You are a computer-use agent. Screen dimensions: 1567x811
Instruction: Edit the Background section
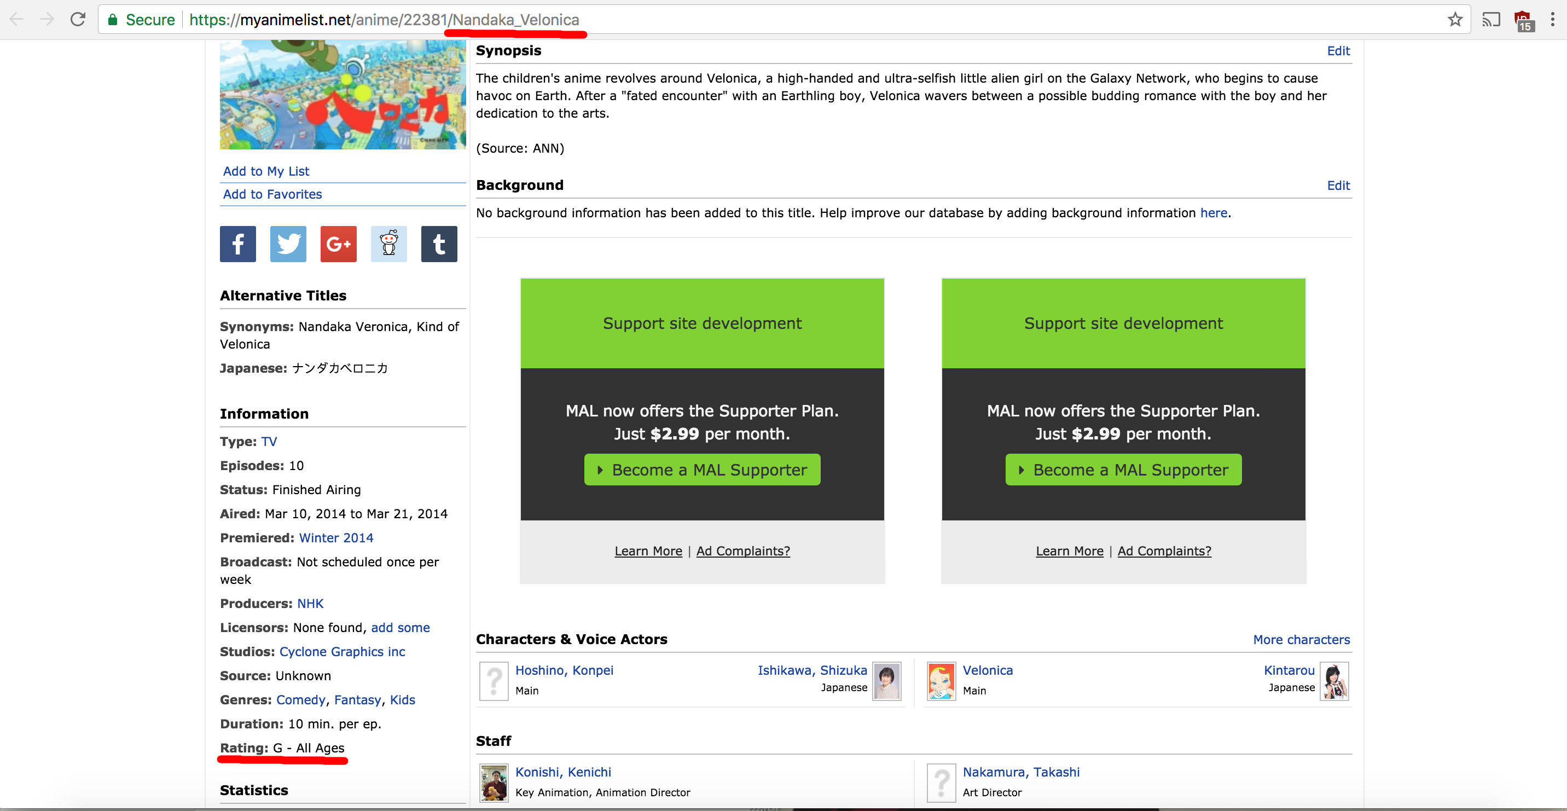coord(1338,185)
